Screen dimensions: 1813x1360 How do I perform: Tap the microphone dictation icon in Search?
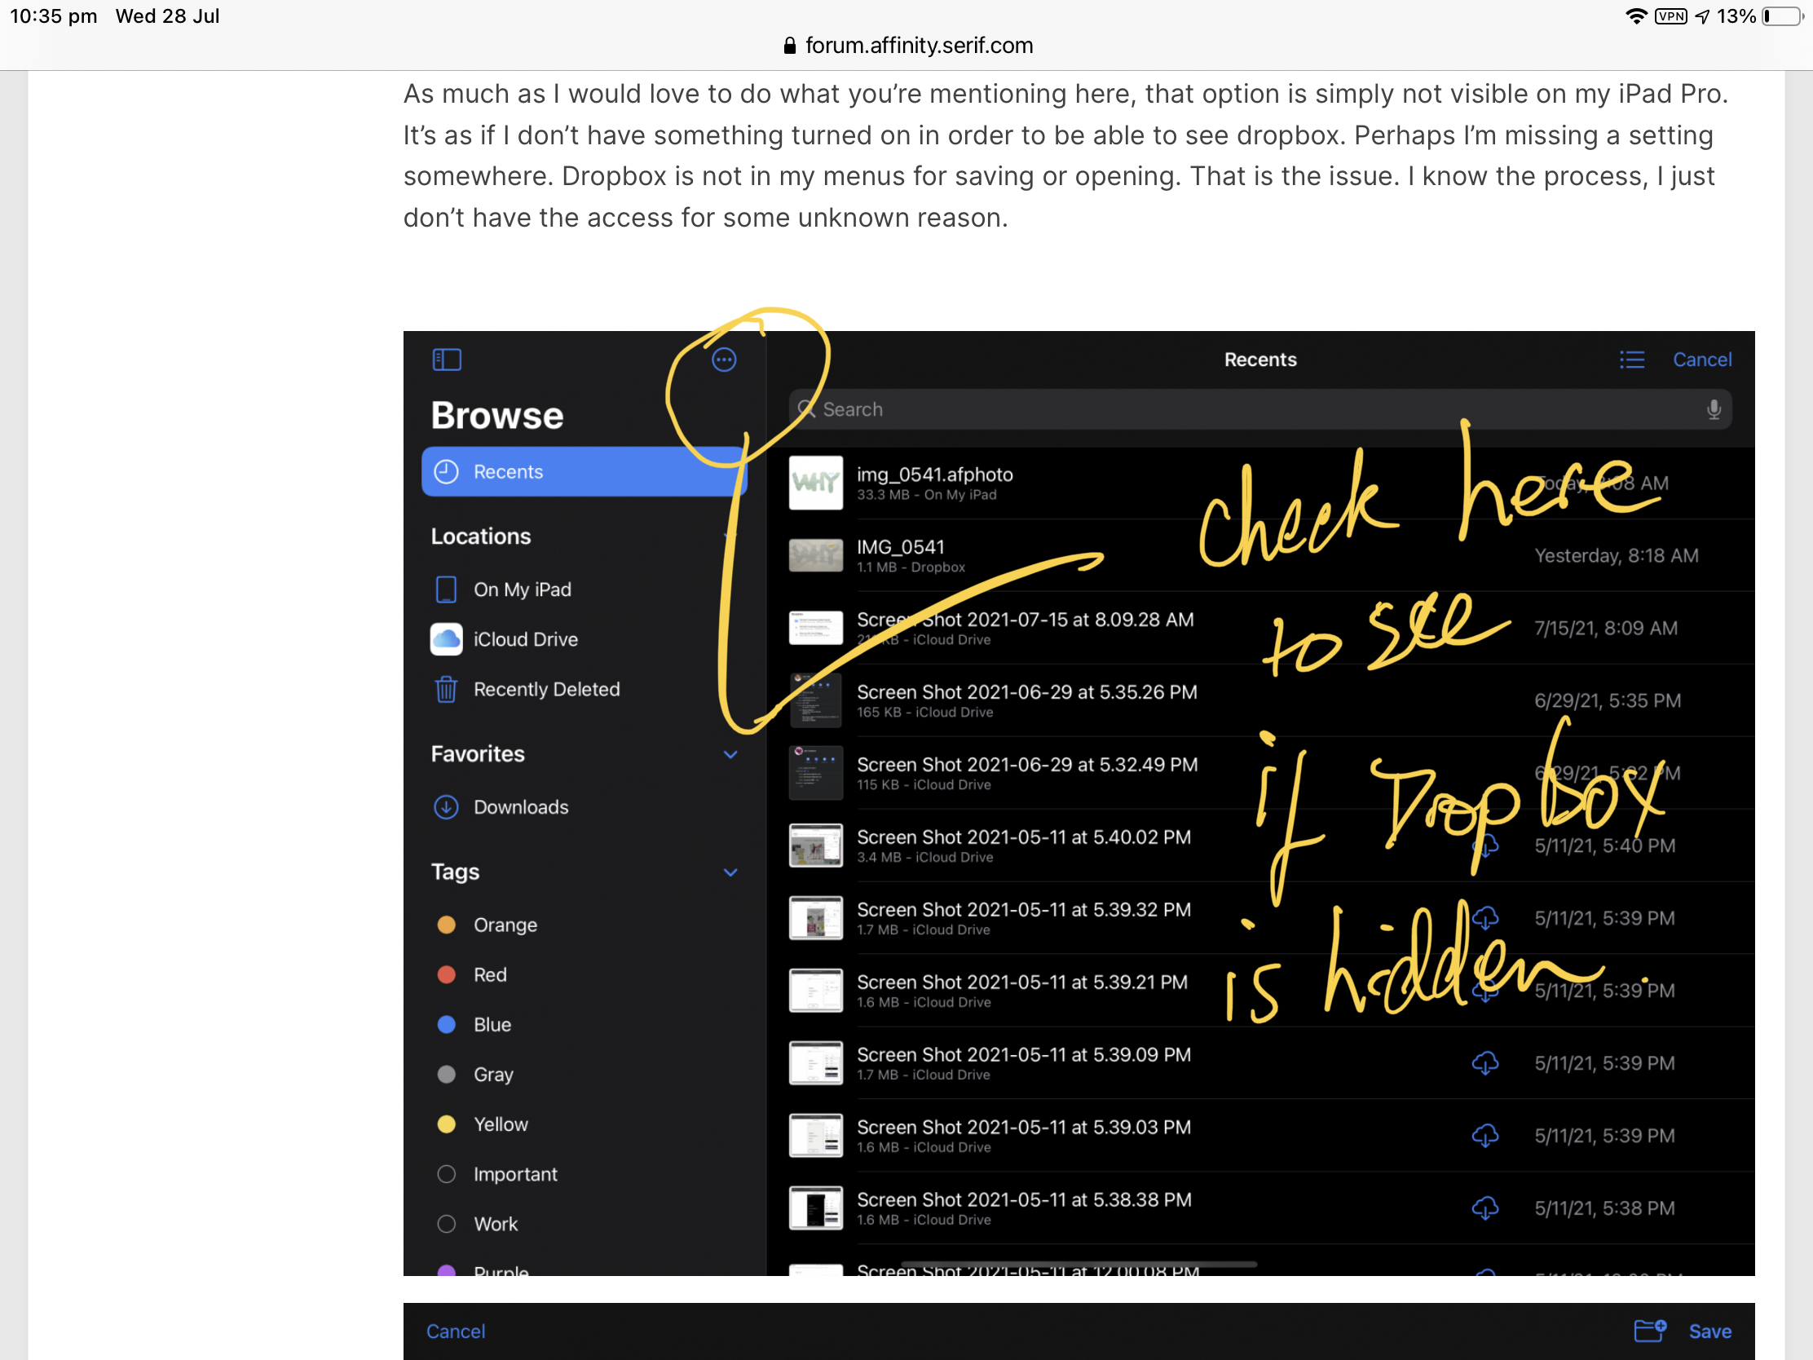(x=1713, y=409)
